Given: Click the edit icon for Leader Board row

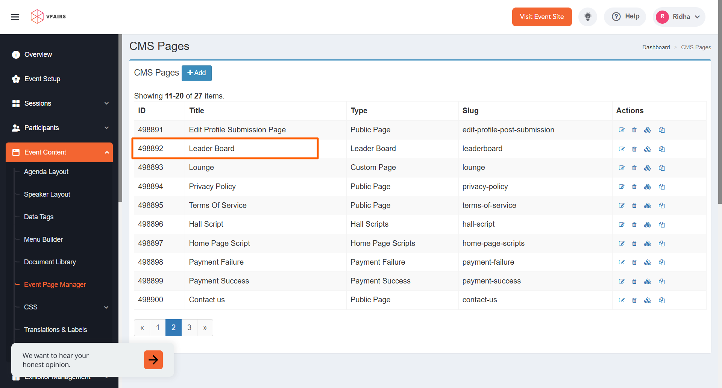Looking at the screenshot, I should (x=622, y=149).
